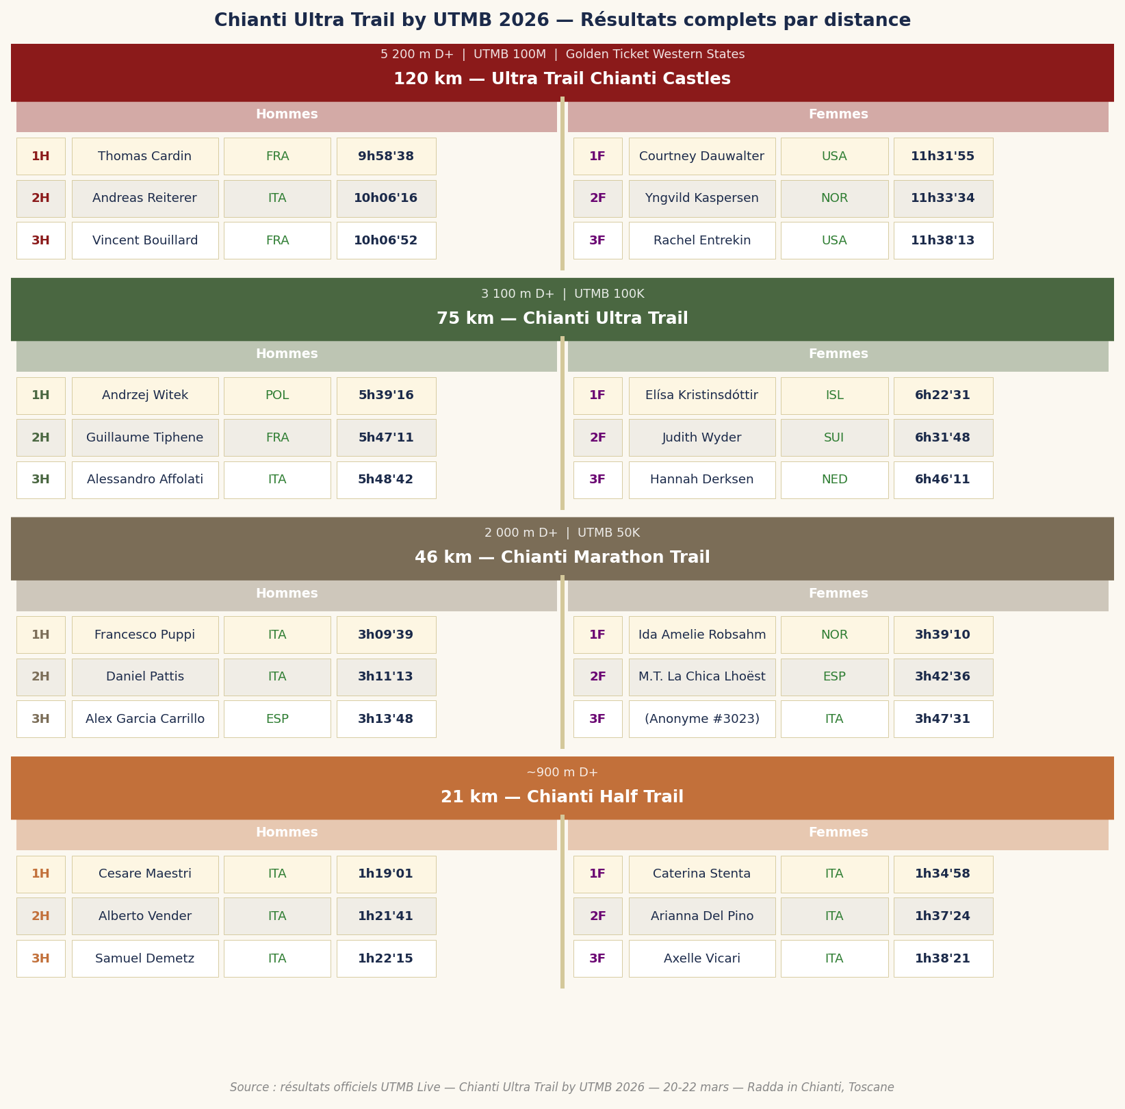Open Courtney Dauwalter's result entry
Viewport: 1125px width, 1109px height.
tap(701, 157)
